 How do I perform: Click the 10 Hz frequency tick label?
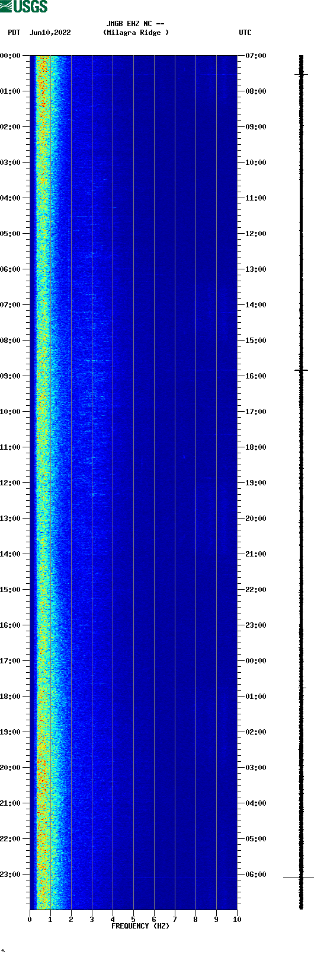237,920
